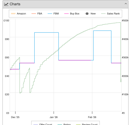Click the New legend square marker
Viewport: 131px width, 125px height.
pyautogui.click(x=87, y=14)
